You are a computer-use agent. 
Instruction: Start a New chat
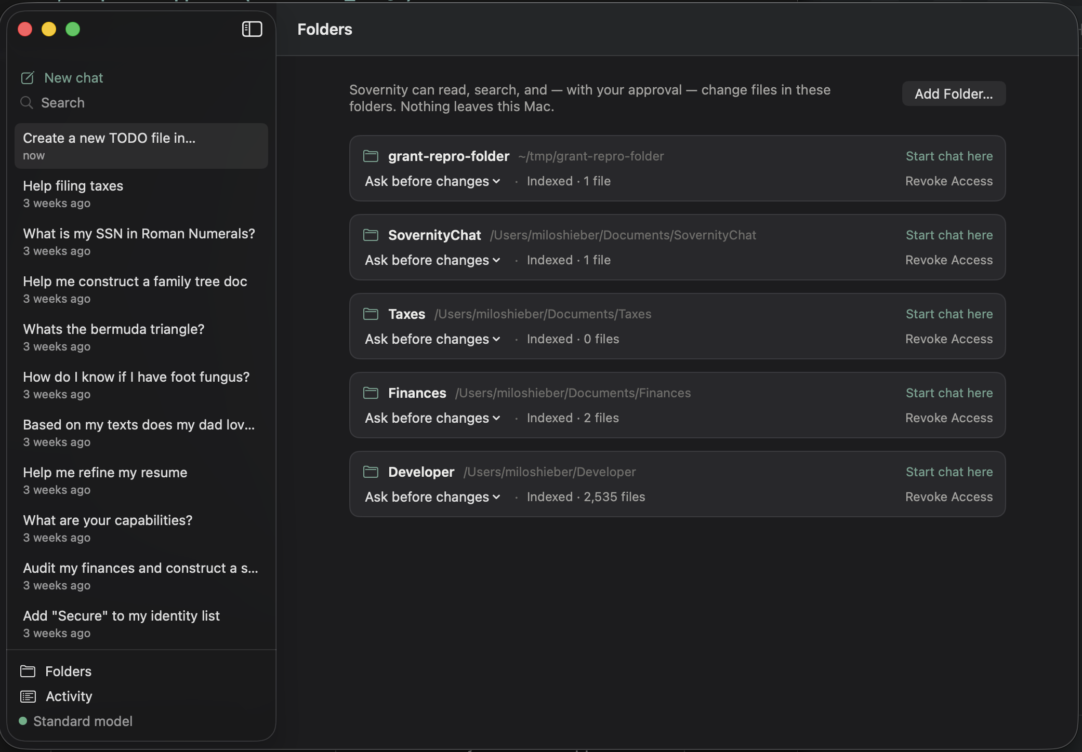[62, 78]
